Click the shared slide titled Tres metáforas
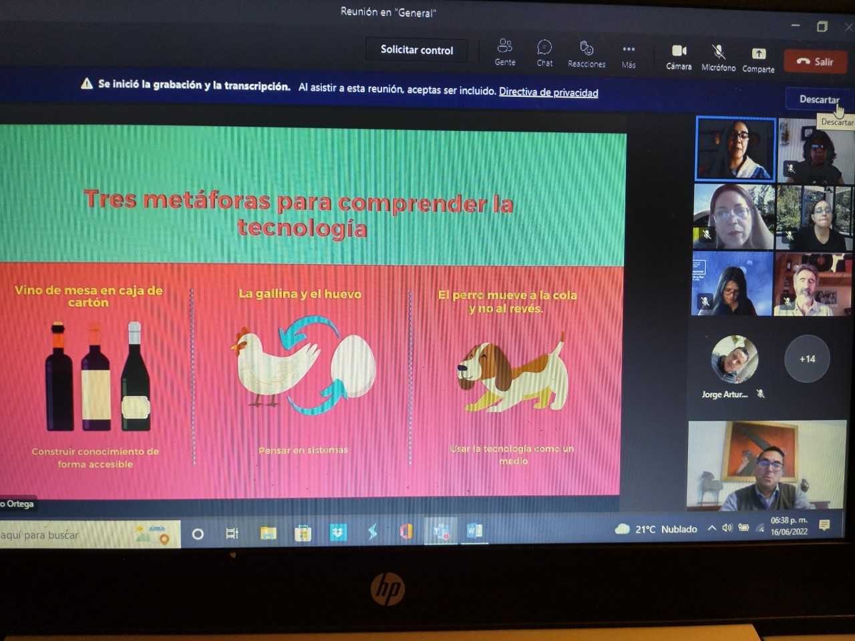This screenshot has width=855, height=641. pos(311,312)
